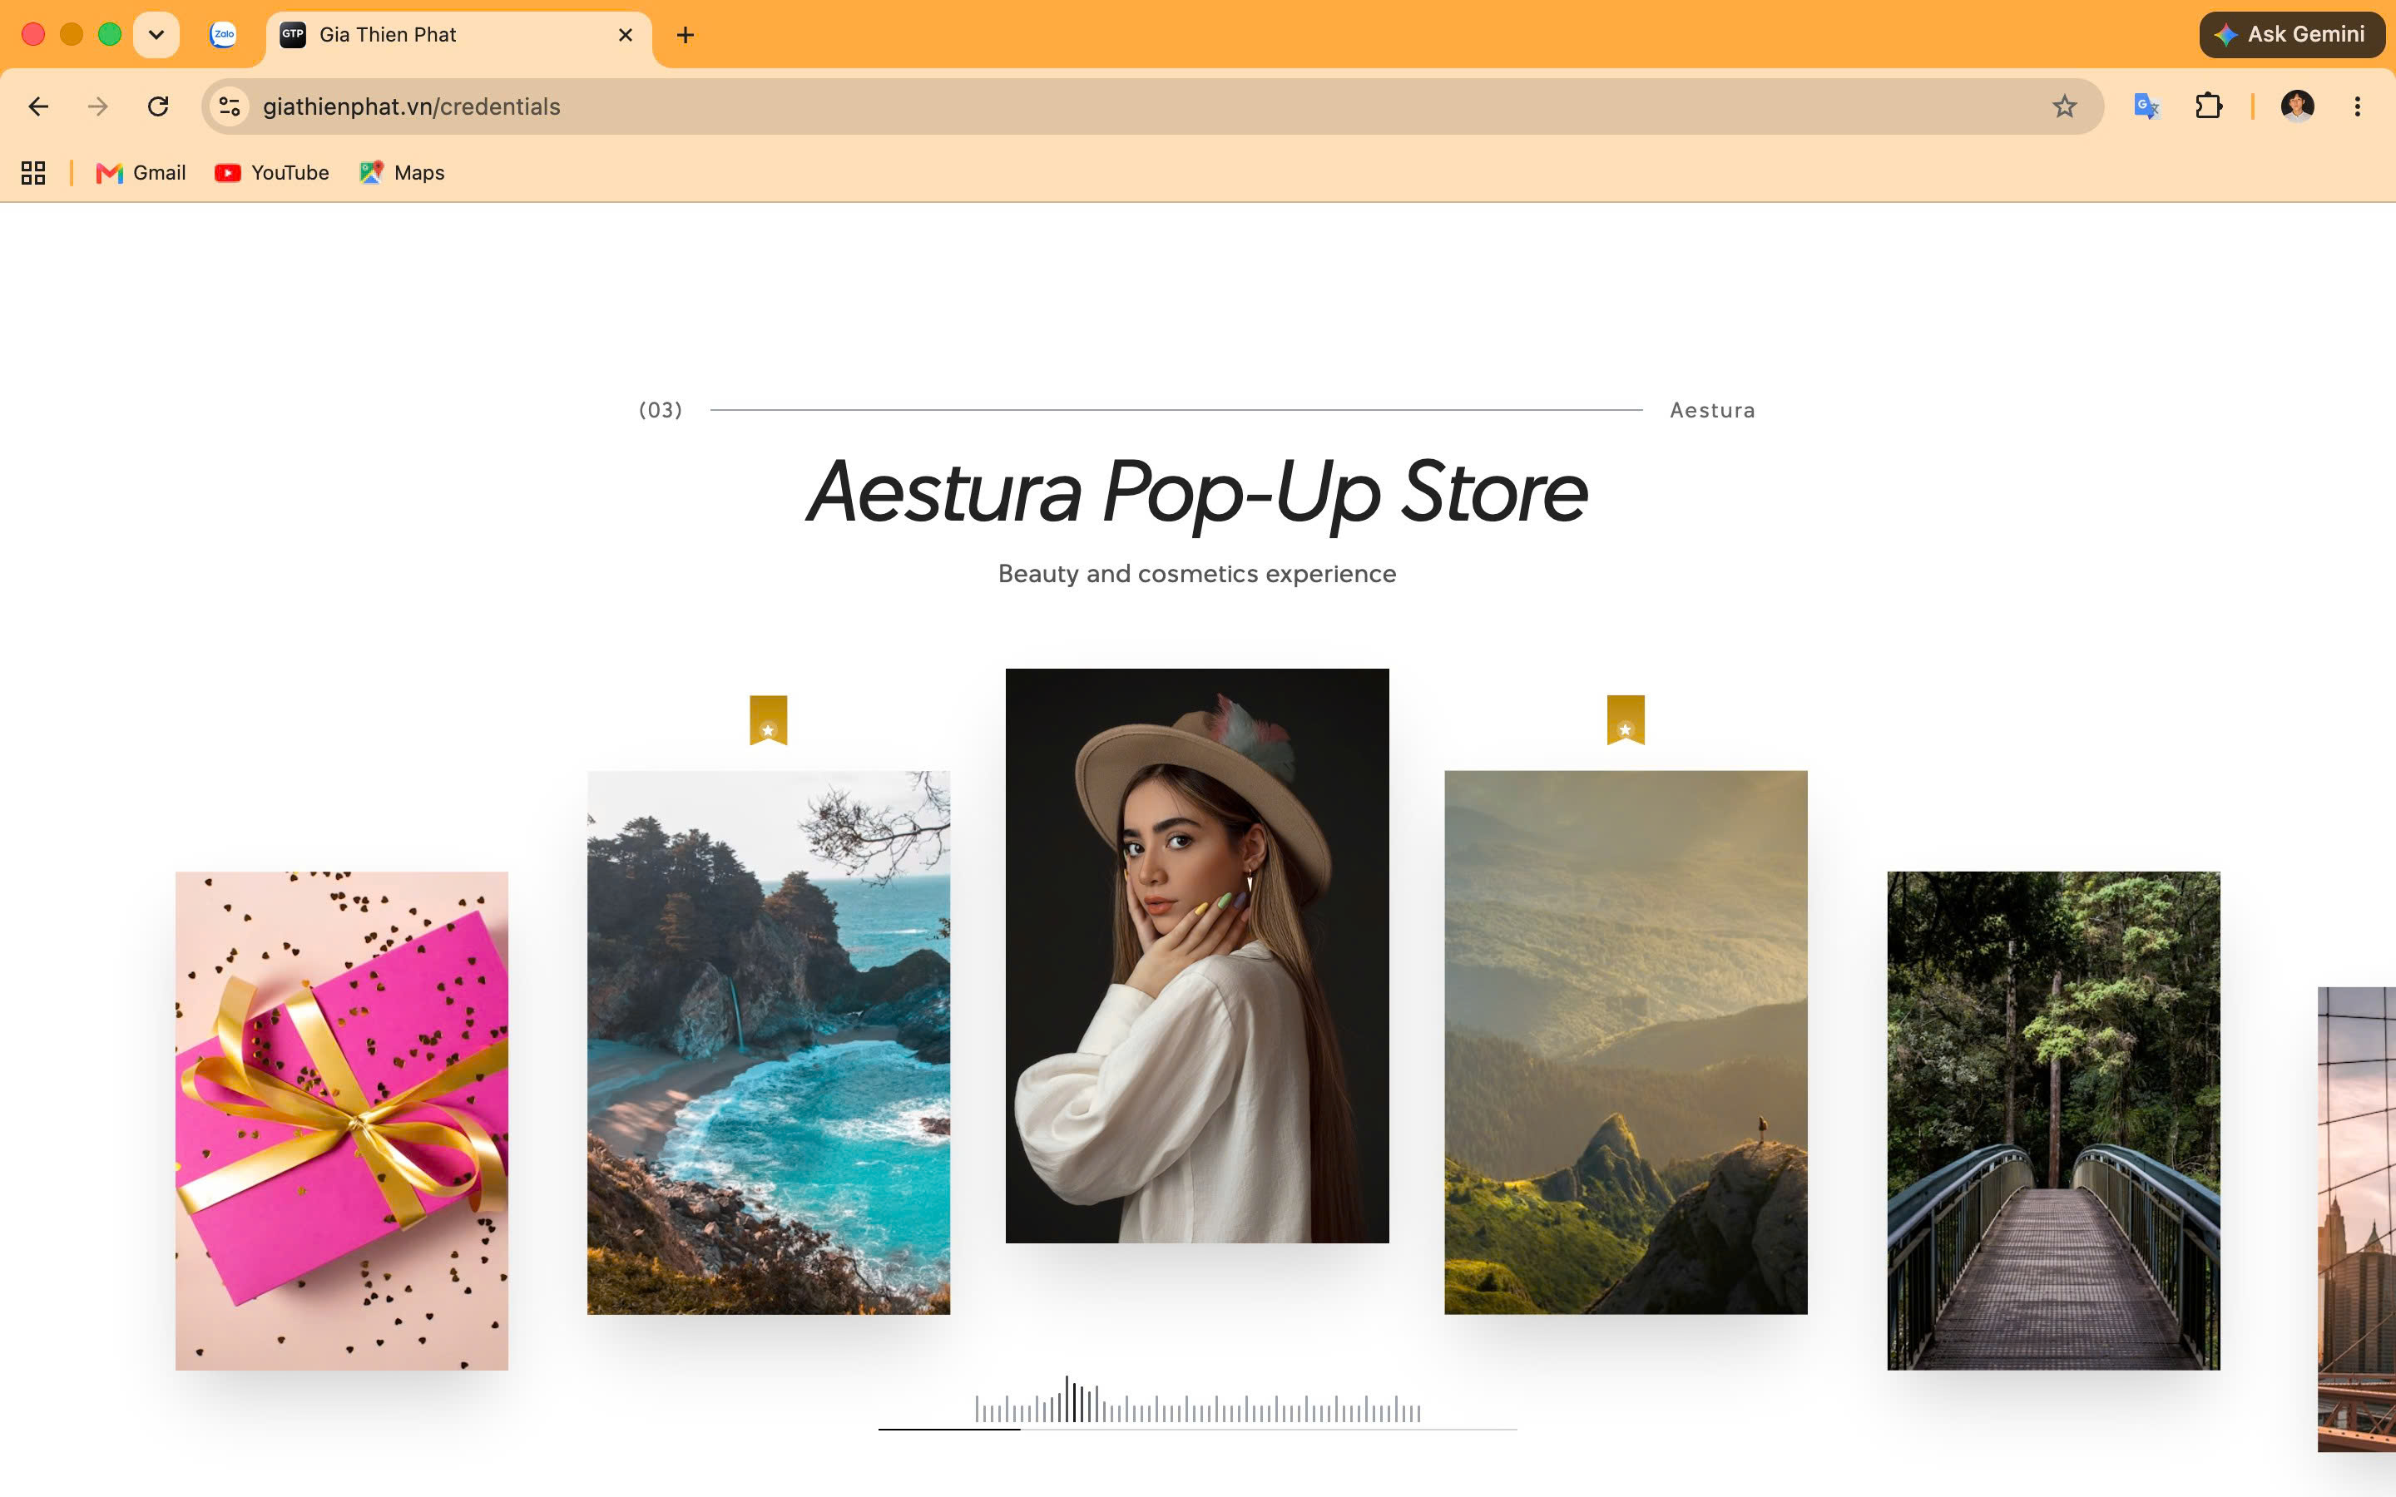Image resolution: width=2396 pixels, height=1497 pixels.
Task: Open the Maps bookmark
Action: (x=402, y=172)
